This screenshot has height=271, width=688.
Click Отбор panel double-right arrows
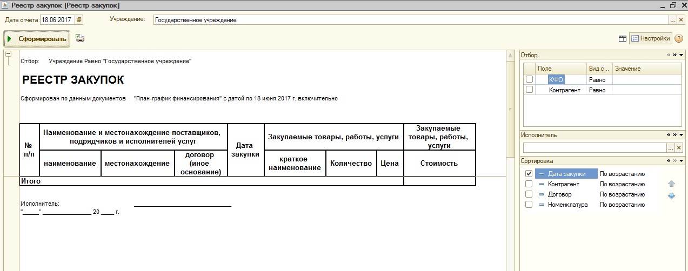[x=675, y=55]
